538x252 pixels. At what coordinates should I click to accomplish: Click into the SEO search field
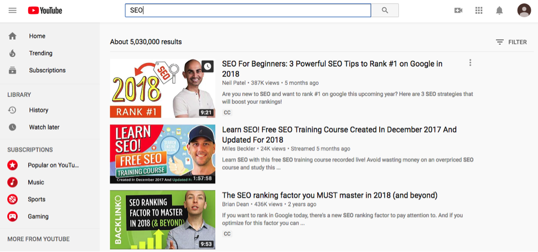click(x=248, y=10)
